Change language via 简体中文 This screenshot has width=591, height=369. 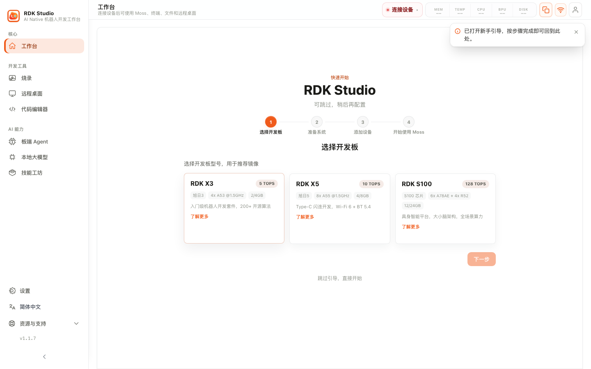pos(44,307)
